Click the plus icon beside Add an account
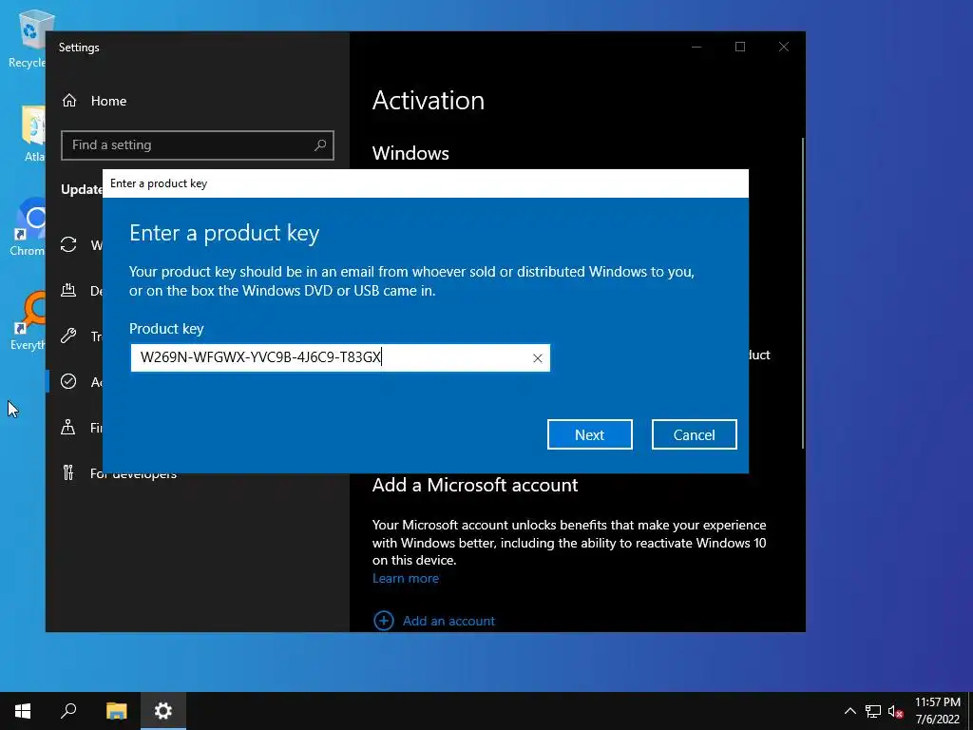 click(x=384, y=620)
